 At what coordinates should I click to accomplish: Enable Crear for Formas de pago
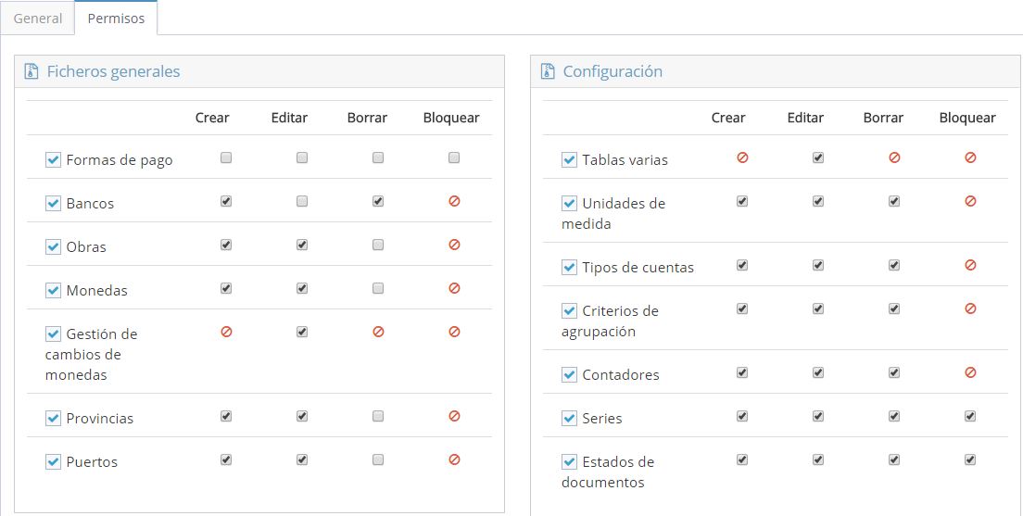click(x=226, y=157)
